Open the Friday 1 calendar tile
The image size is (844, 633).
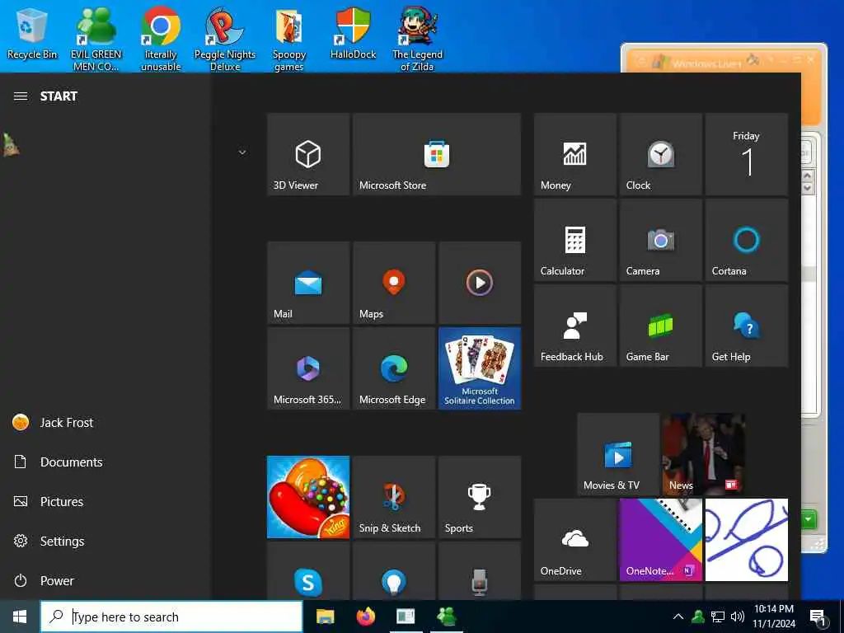[x=747, y=154]
